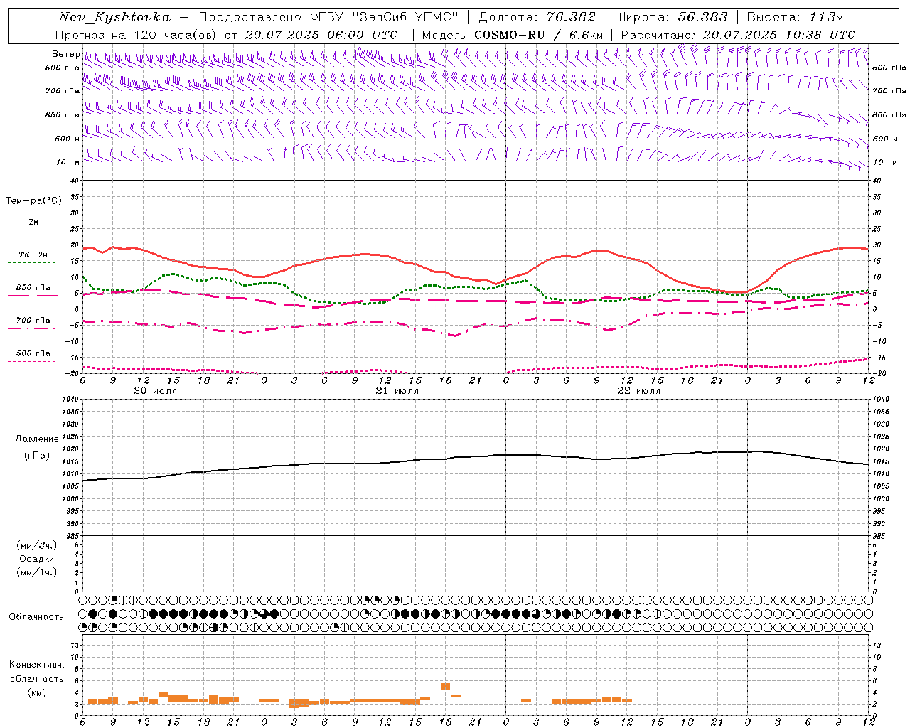Click the 'Давление' pressure panel label
Viewport: 910px width, 728px height.
pyautogui.click(x=37, y=439)
